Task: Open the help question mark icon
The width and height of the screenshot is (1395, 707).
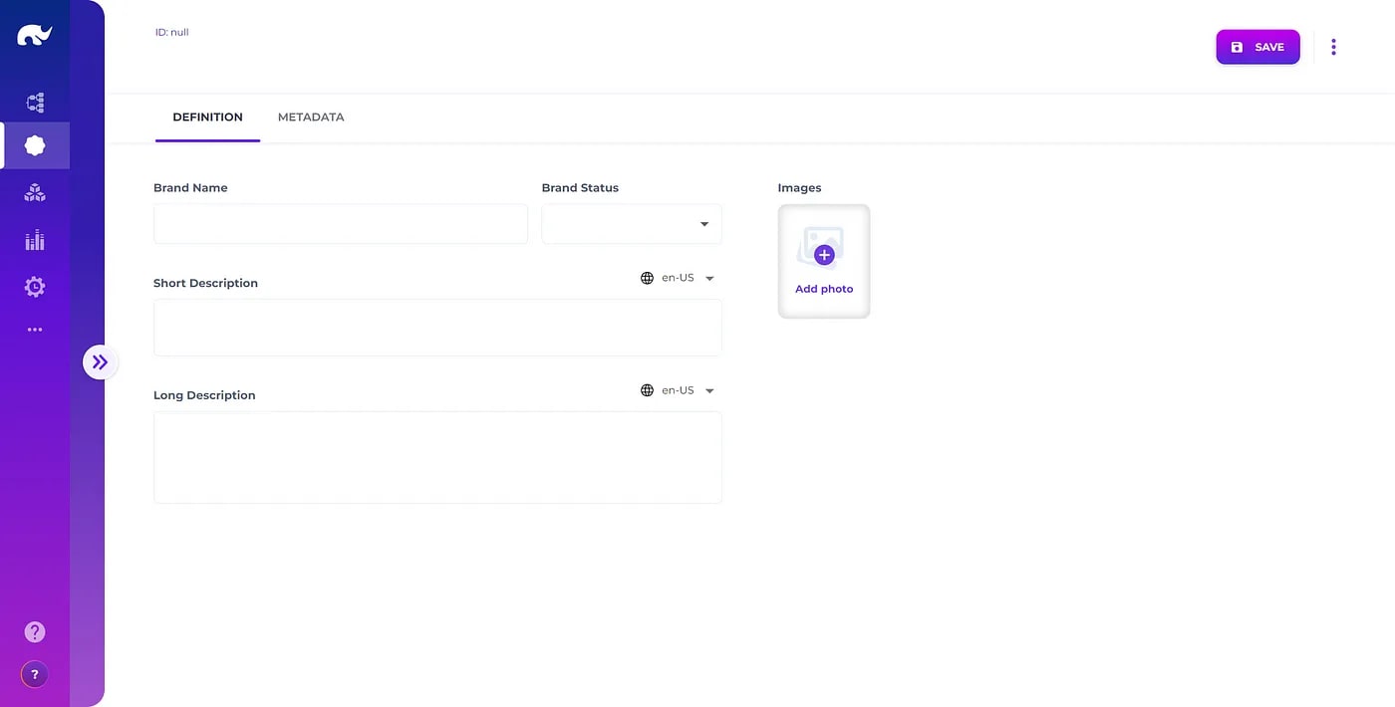Action: (x=35, y=631)
